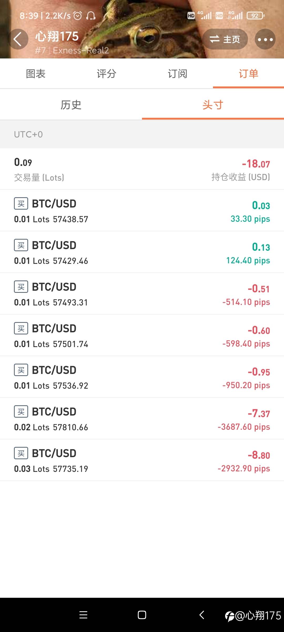
Task: Open the 评分 tab
Action: (x=106, y=74)
